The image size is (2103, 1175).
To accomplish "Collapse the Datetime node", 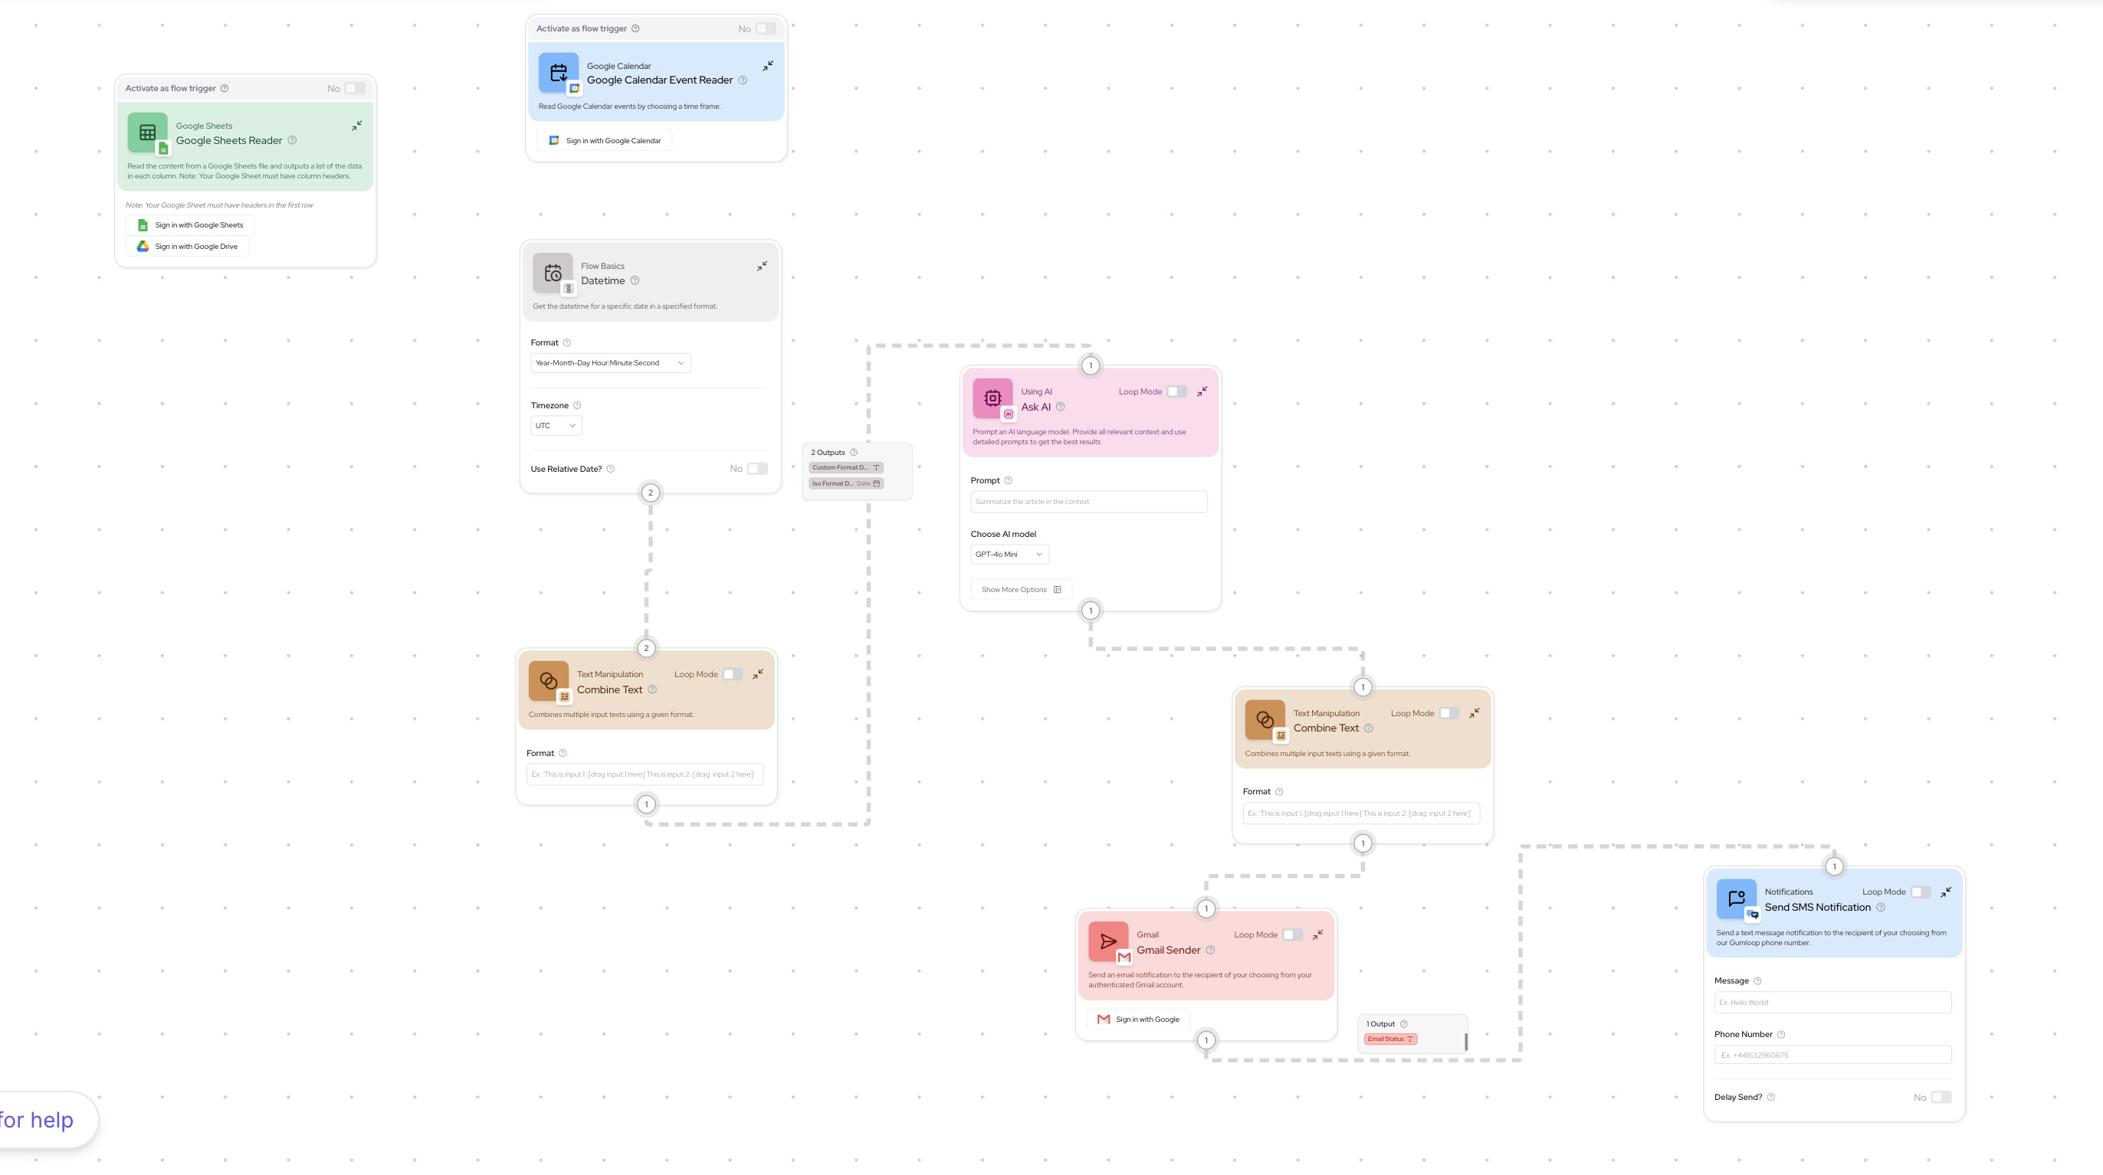I will (x=762, y=266).
